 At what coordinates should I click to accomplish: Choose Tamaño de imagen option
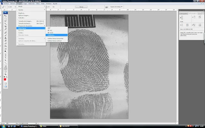(x=31, y=21)
